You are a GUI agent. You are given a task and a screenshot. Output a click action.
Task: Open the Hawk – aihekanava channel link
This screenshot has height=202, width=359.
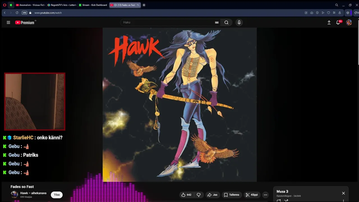tap(33, 193)
